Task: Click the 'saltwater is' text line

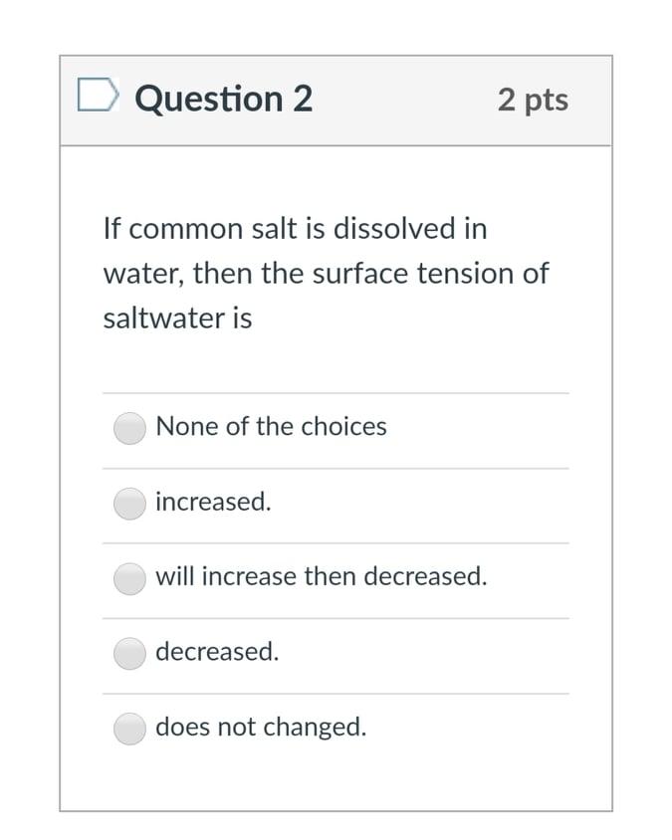Action: click(177, 318)
